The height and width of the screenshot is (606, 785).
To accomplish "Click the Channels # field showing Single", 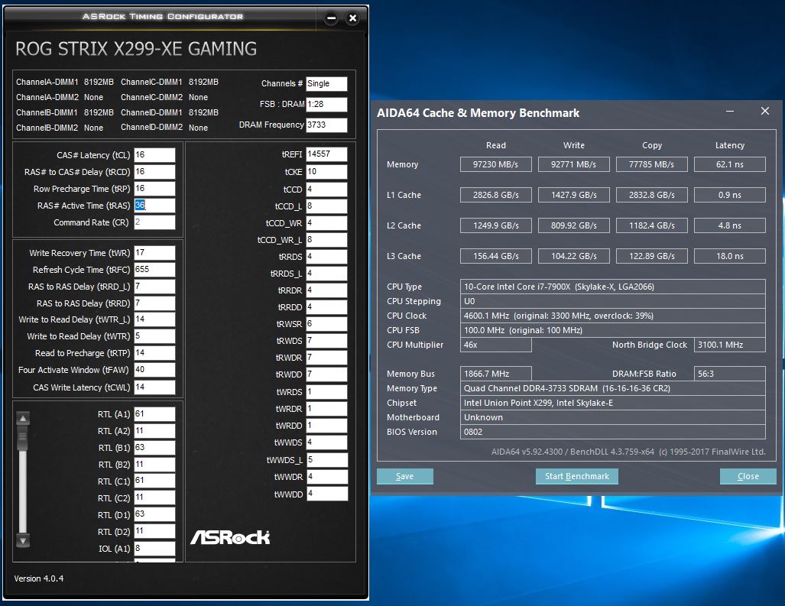I will (326, 83).
